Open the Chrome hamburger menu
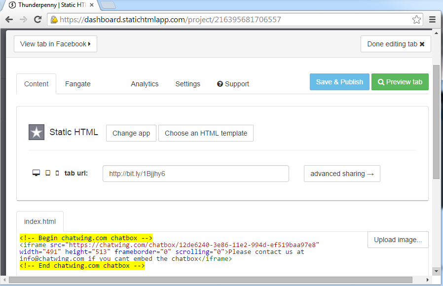 pyautogui.click(x=432, y=20)
